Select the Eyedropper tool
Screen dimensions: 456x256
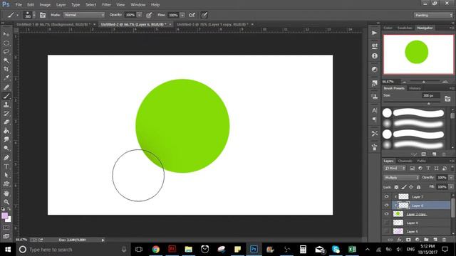pos(6,78)
